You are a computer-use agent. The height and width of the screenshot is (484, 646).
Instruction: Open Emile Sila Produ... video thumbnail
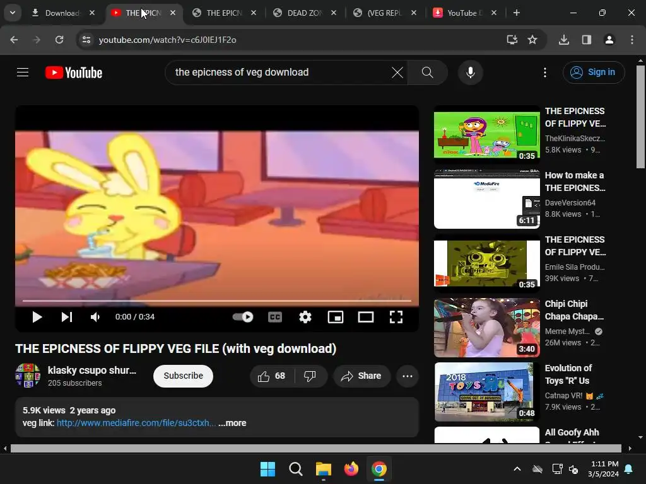coord(486,263)
